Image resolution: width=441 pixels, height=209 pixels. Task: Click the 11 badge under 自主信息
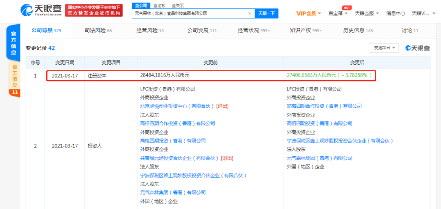(x=15, y=93)
